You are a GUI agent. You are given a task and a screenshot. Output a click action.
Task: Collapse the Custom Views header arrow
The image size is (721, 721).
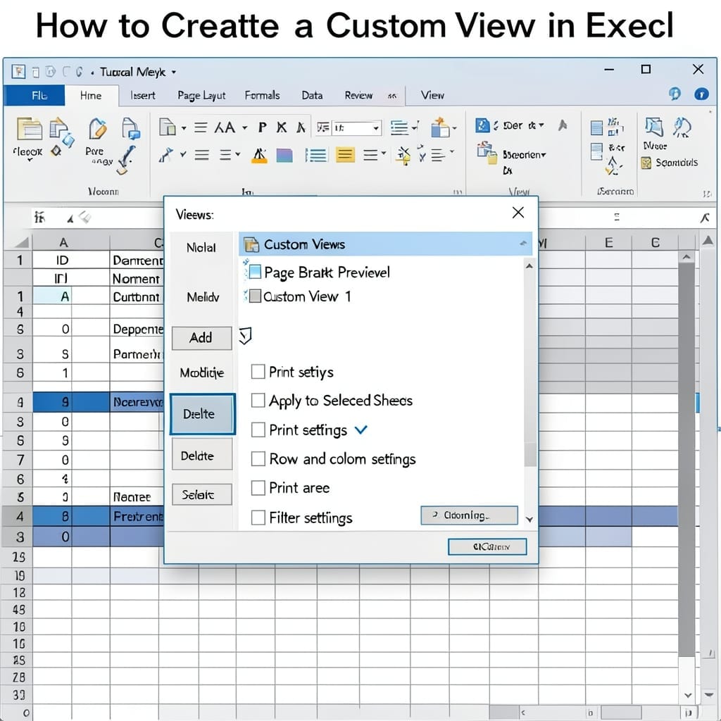(x=523, y=243)
